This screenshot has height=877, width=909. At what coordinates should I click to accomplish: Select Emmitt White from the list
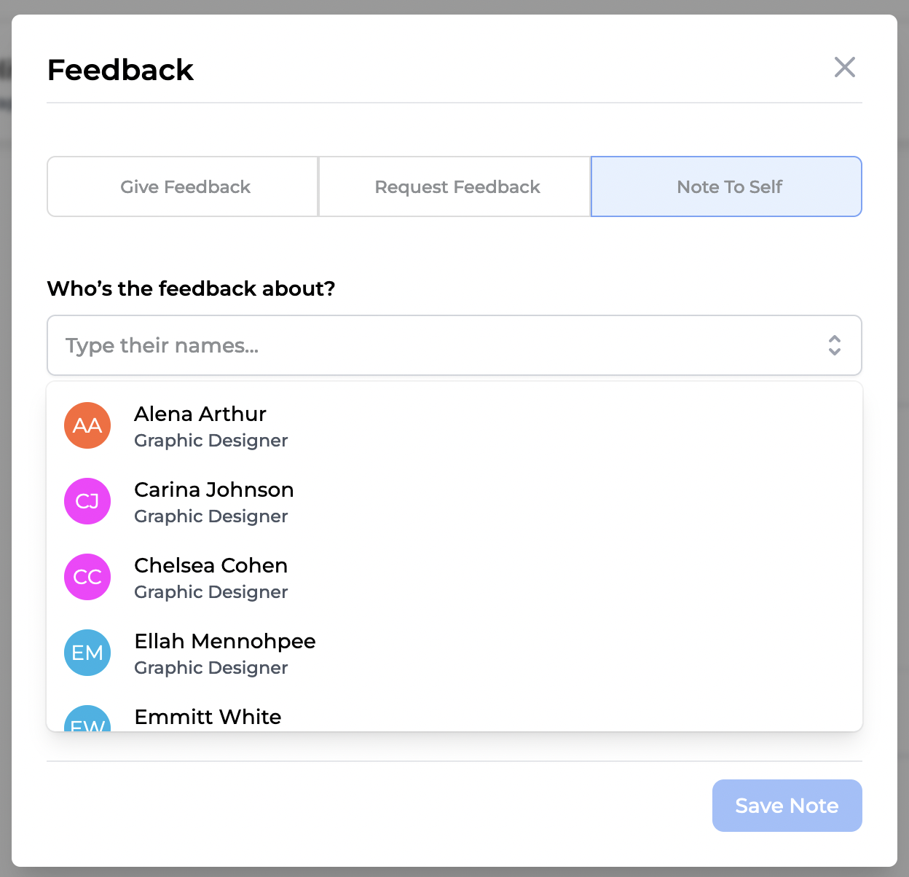click(208, 717)
